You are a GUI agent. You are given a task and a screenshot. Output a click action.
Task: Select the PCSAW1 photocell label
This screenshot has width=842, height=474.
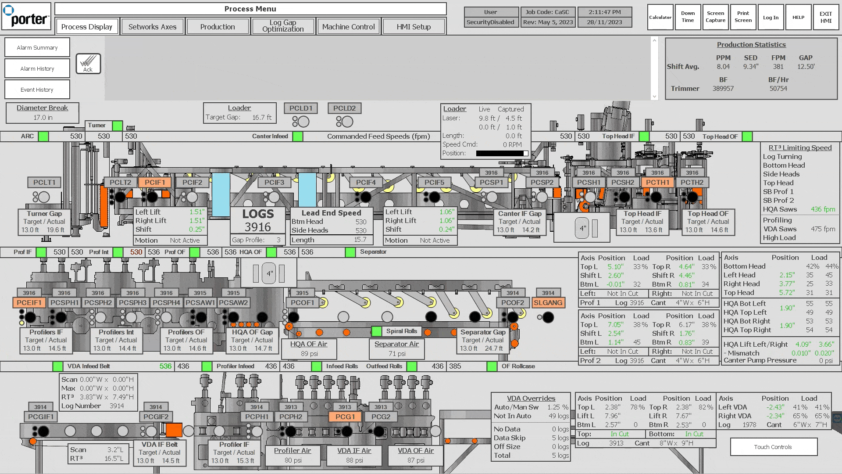[200, 302]
